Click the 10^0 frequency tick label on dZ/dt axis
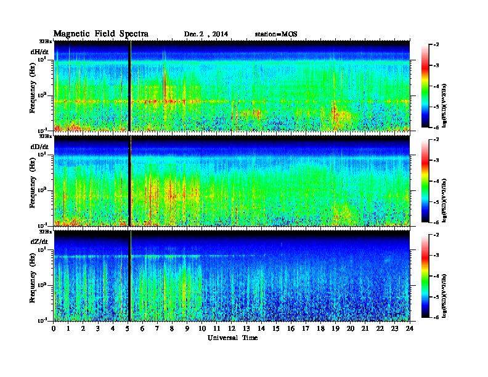The height and width of the screenshot is (377, 488). (x=41, y=285)
